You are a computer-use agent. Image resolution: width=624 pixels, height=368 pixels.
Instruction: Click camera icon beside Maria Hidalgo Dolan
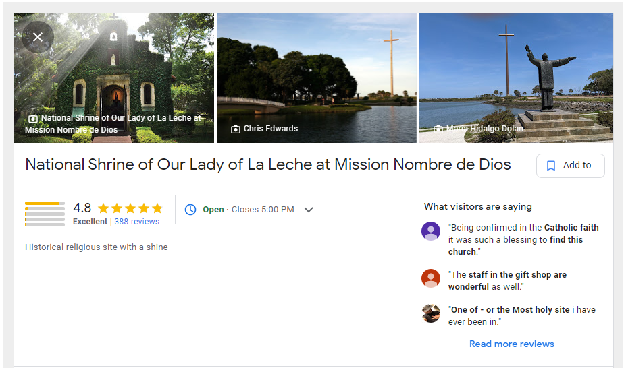point(438,129)
